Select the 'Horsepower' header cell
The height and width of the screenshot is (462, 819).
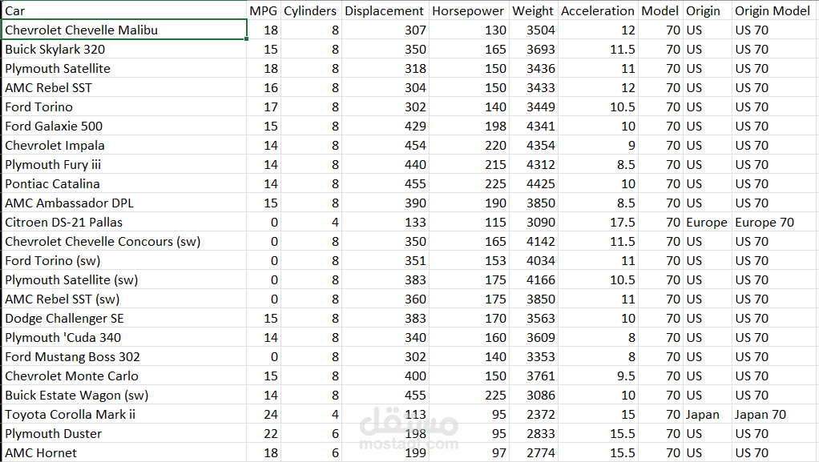point(469,10)
